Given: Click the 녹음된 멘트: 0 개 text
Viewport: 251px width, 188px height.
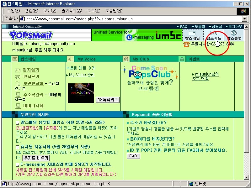Looking at the screenshot, I should [x=81, y=68].
